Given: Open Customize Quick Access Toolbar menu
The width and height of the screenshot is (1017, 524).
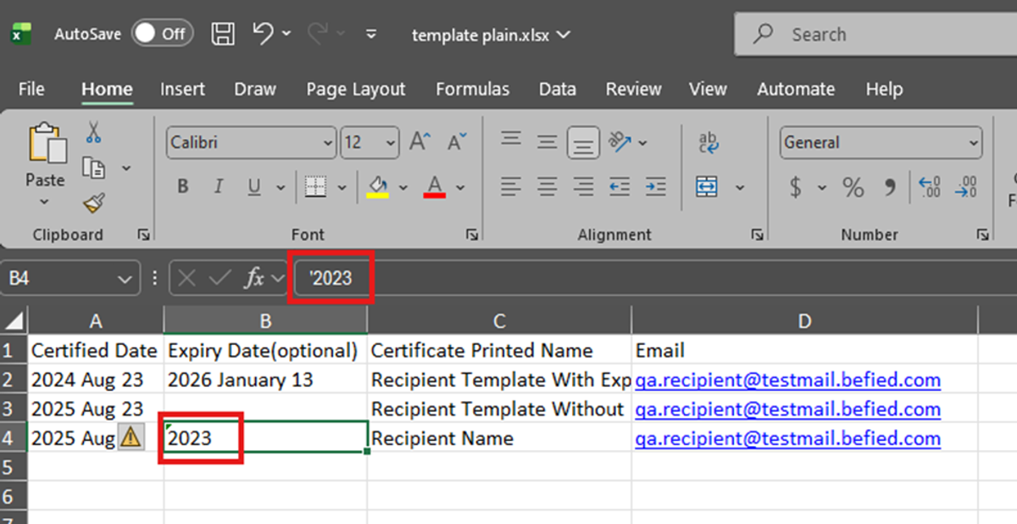Looking at the screenshot, I should [371, 34].
